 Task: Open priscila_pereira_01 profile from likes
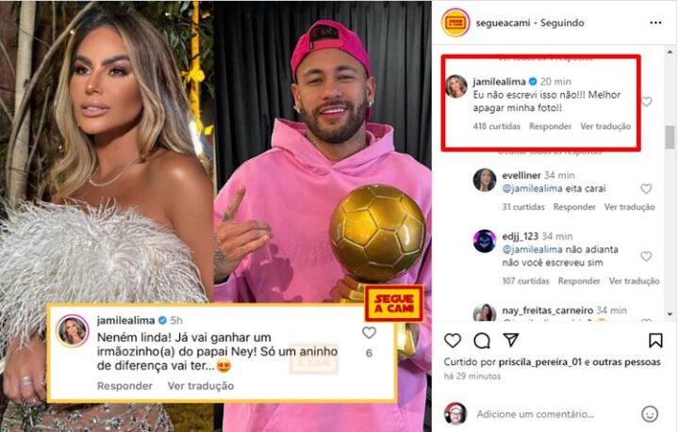(540, 362)
